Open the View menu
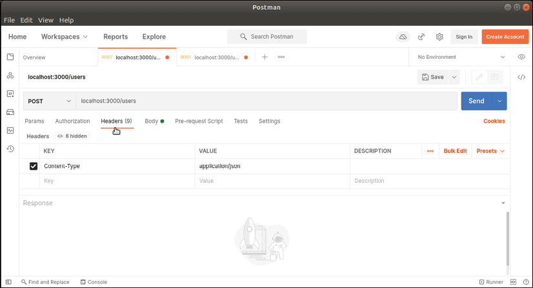The width and height of the screenshot is (533, 288). tap(46, 20)
